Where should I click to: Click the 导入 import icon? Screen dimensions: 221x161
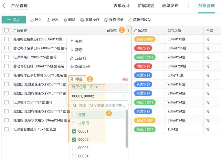[x=32, y=20]
